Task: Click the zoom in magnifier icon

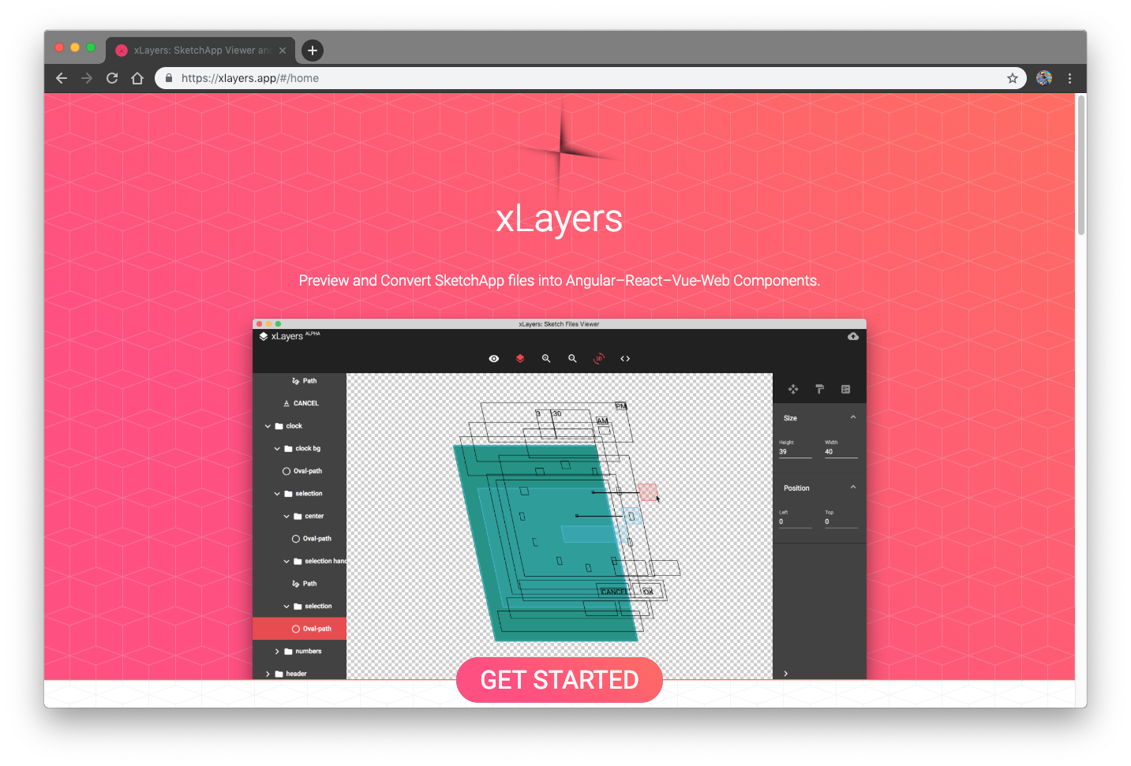Action: [546, 358]
